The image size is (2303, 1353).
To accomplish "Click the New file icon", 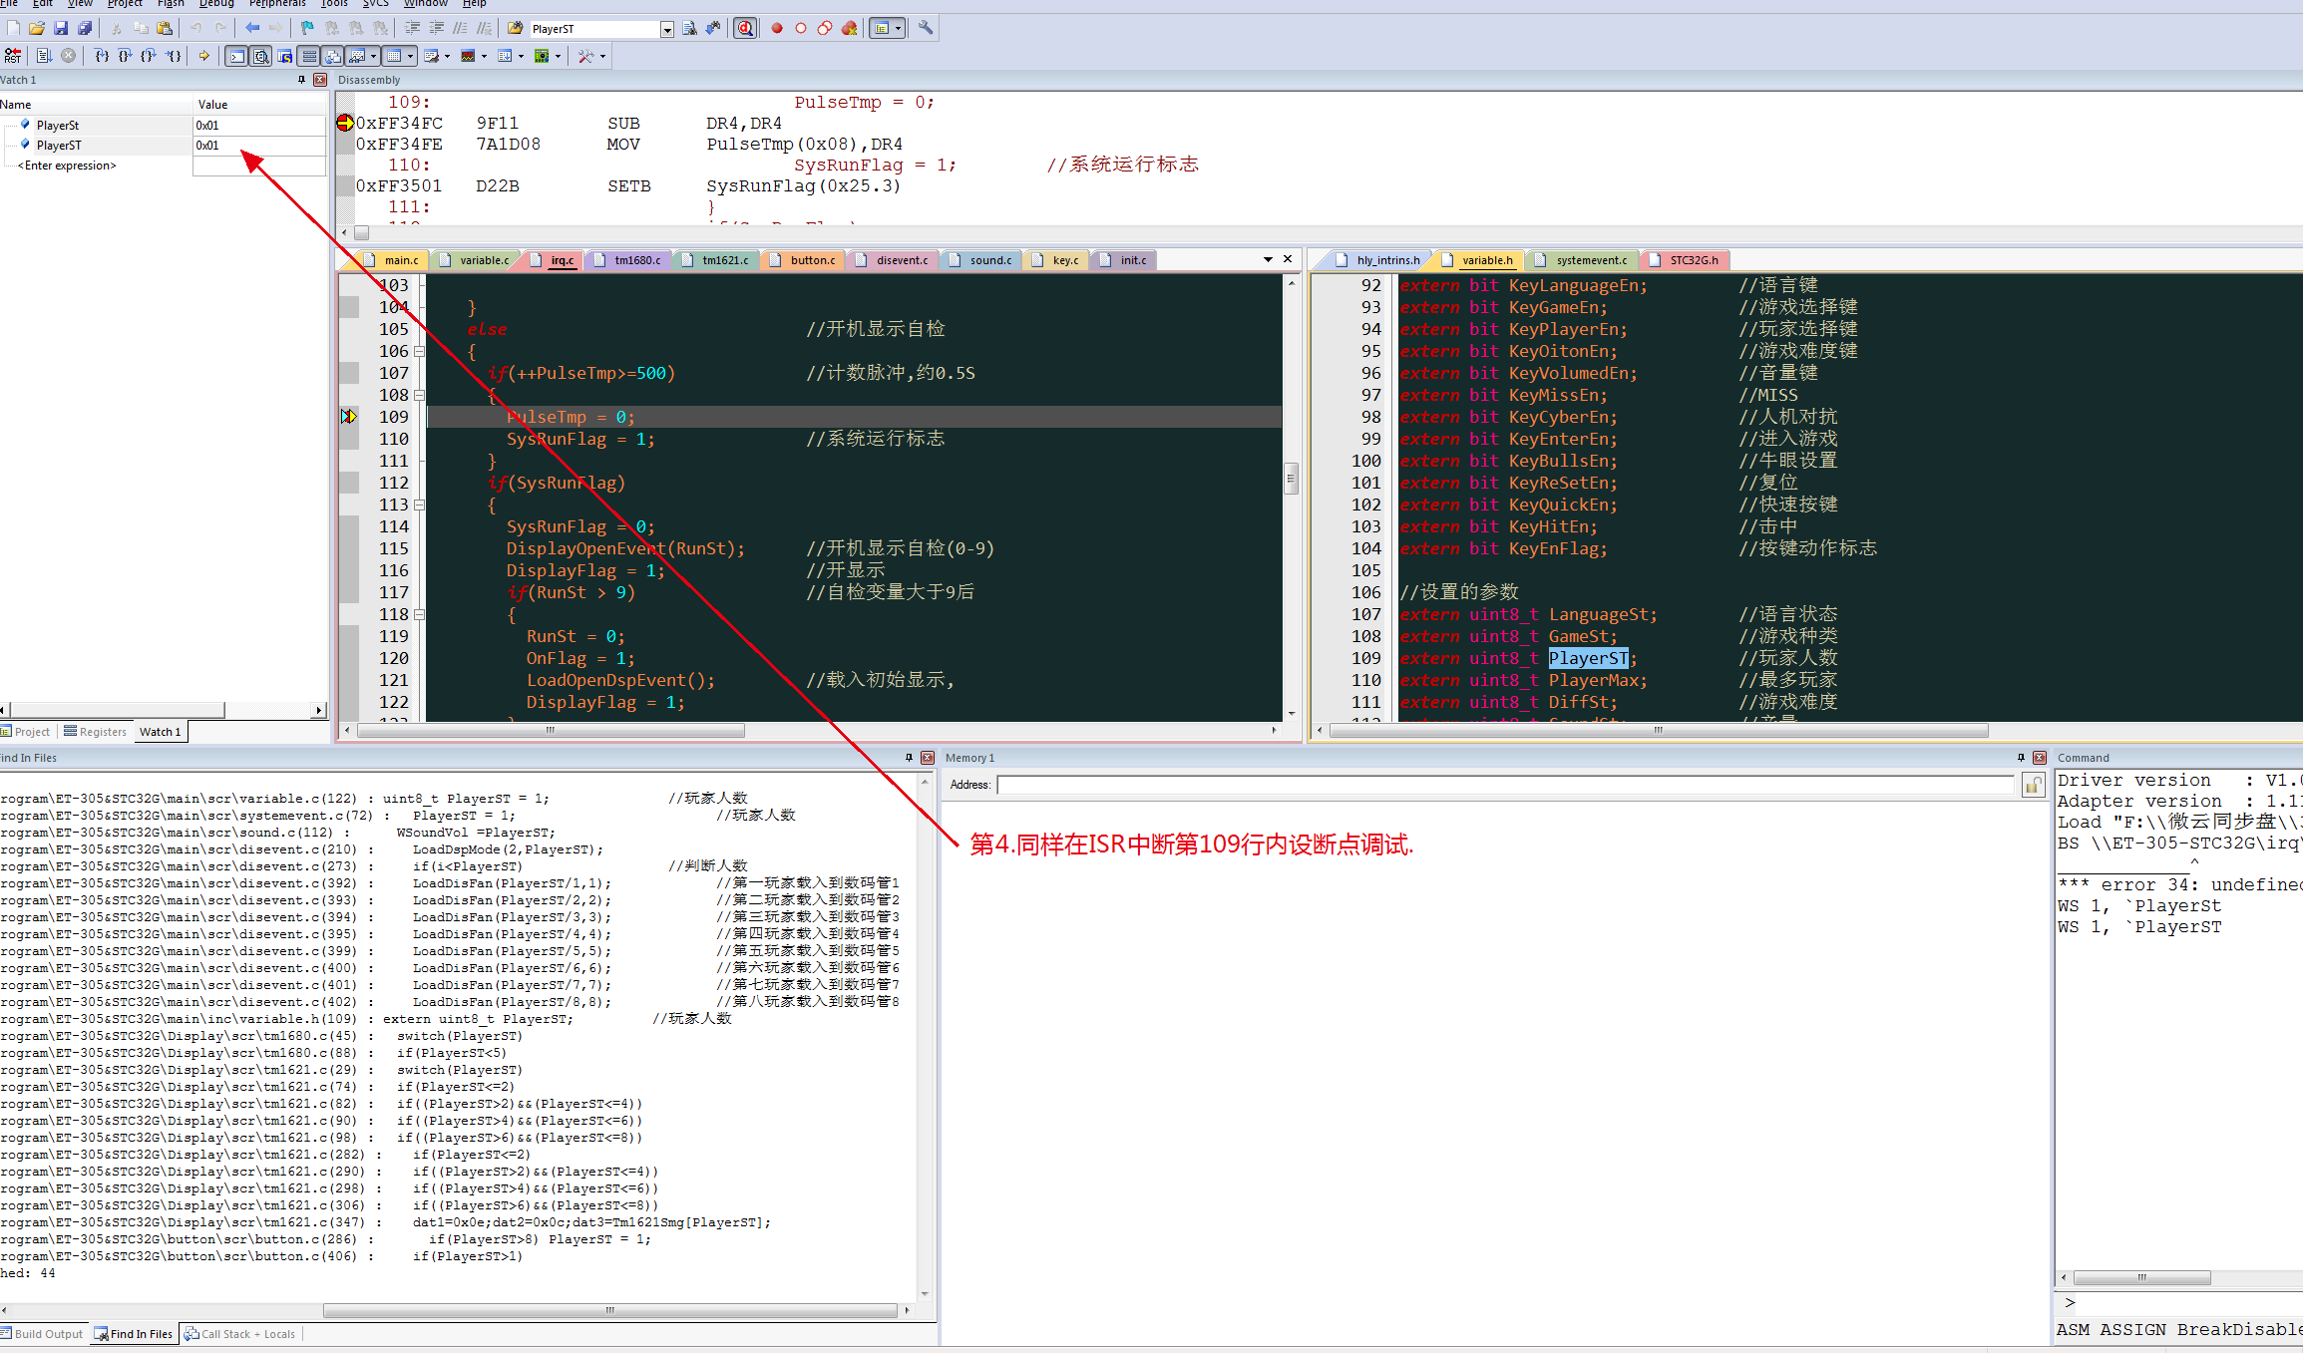I will click(14, 29).
